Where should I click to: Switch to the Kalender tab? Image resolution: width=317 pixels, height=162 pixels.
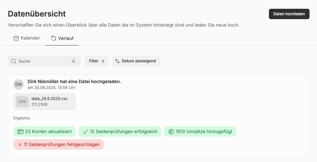pos(27,38)
